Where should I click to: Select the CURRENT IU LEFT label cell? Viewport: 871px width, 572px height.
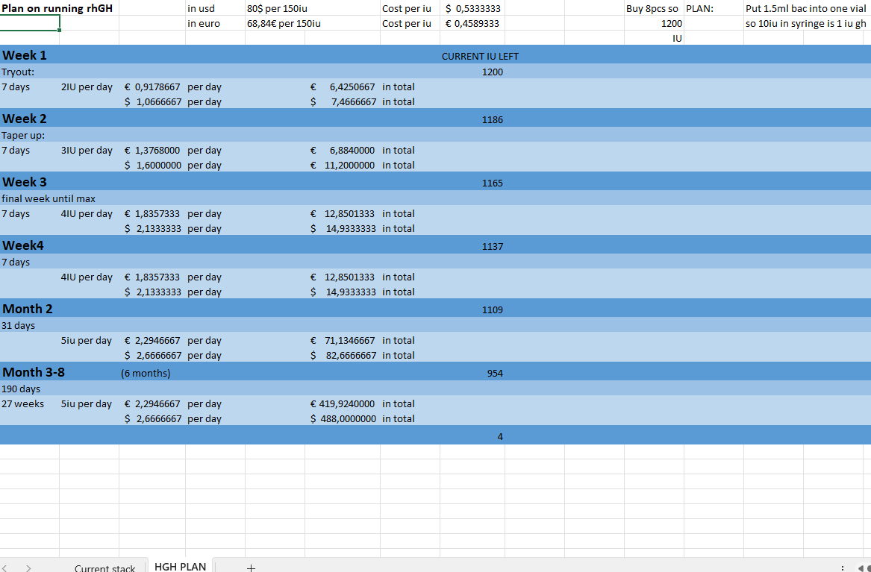pyautogui.click(x=480, y=56)
